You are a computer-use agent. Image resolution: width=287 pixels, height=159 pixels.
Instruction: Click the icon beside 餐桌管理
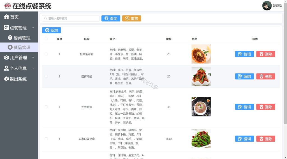tap(10, 38)
